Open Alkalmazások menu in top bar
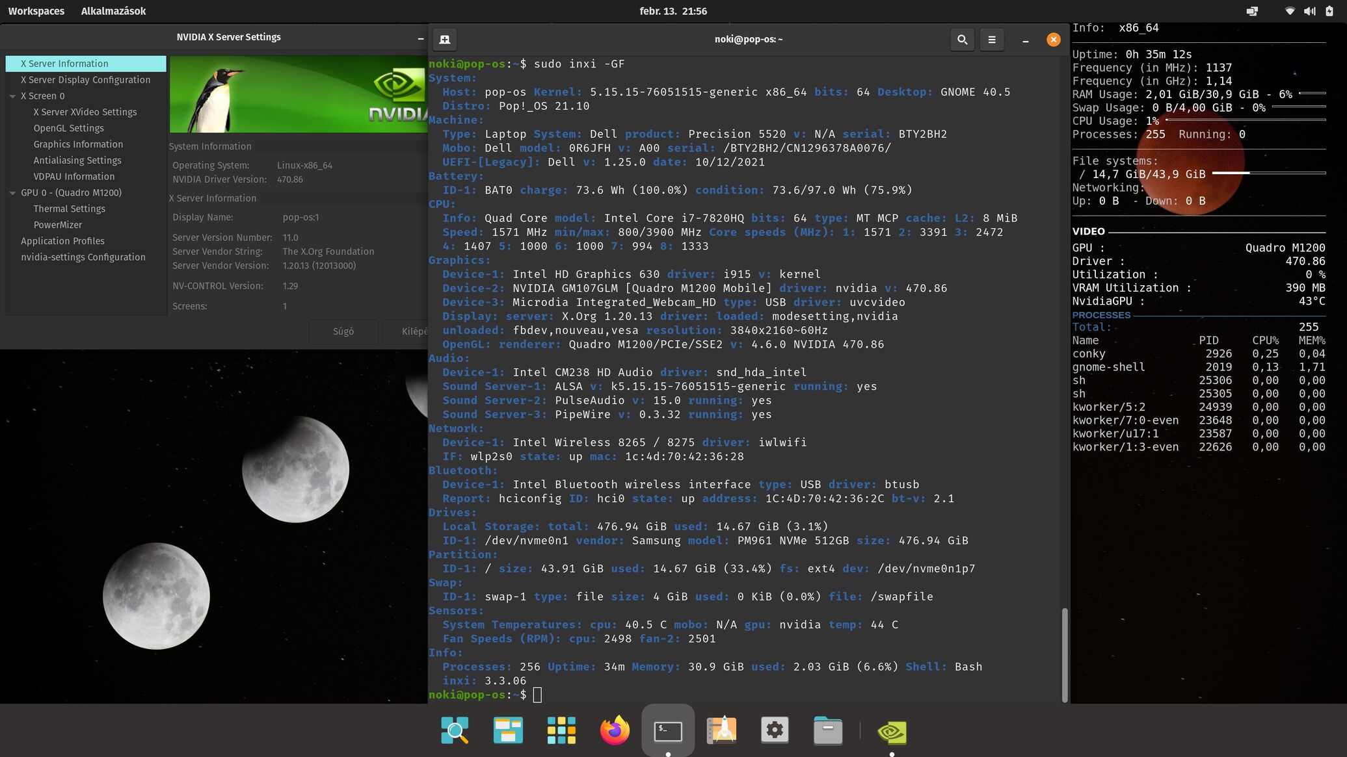This screenshot has height=757, width=1347. pos(113,11)
